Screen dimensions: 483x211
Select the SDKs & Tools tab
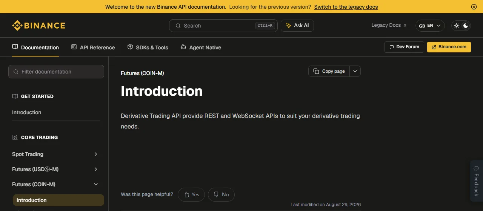(x=148, y=47)
